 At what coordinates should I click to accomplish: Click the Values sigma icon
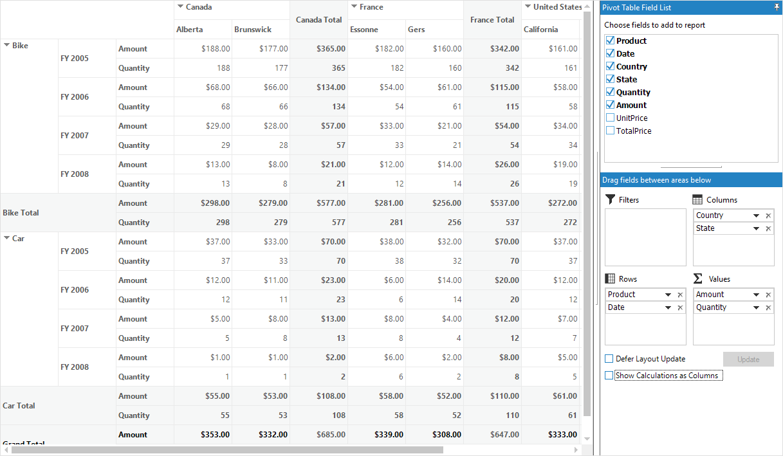[x=697, y=278]
